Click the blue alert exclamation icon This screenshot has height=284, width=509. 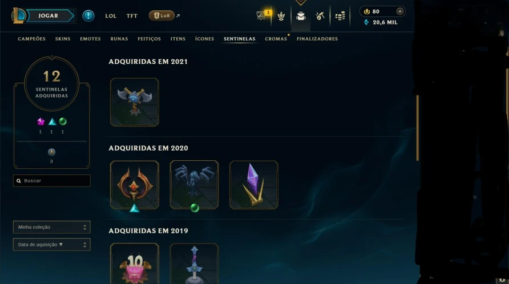pyautogui.click(x=88, y=15)
